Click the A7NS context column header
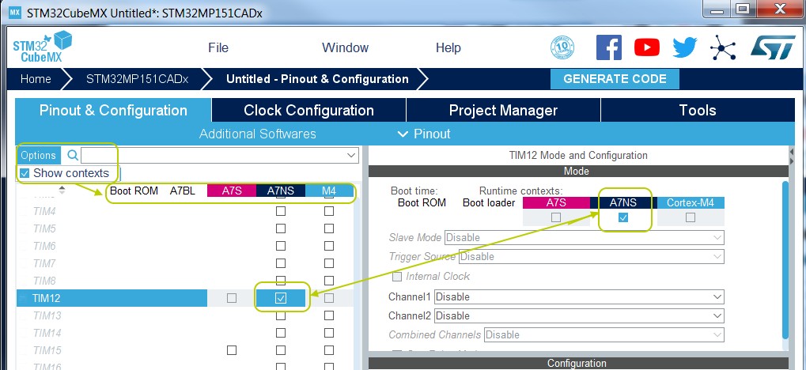The image size is (806, 370). tap(281, 191)
